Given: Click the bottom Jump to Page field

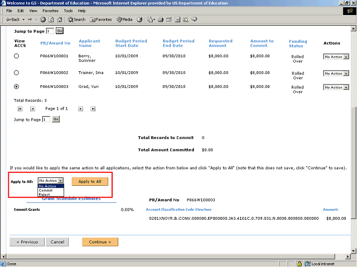Looking at the screenshot, I should coord(46,119).
